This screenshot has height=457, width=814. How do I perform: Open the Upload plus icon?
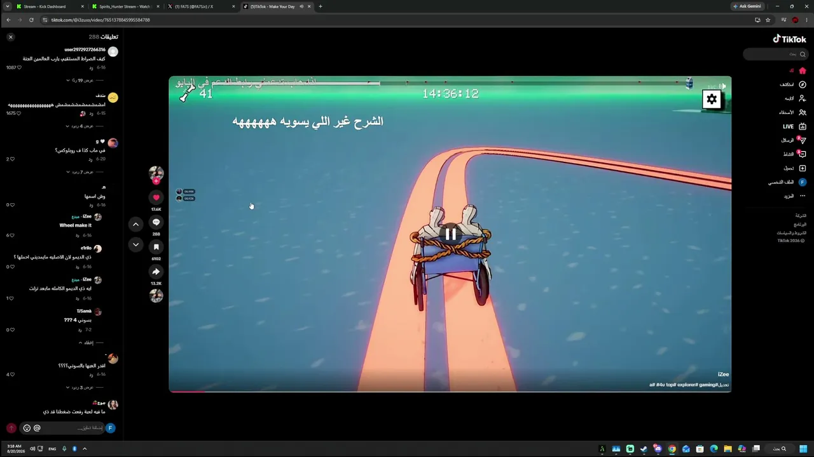click(802, 168)
